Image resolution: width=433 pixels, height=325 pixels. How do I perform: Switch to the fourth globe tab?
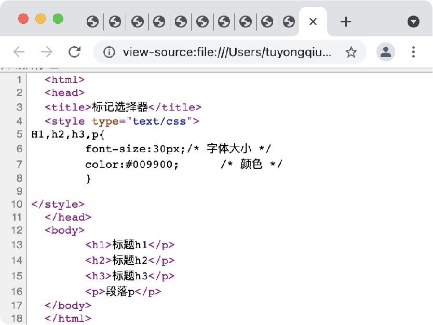pos(159,21)
